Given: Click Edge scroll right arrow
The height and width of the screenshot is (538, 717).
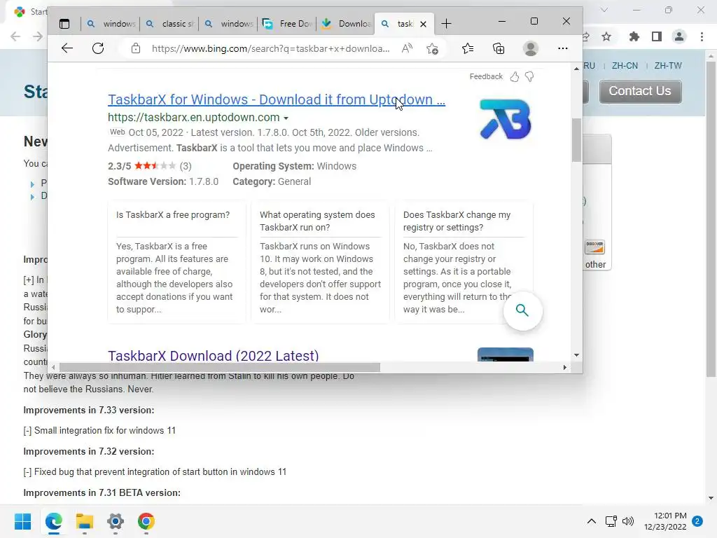Looking at the screenshot, I should 565,367.
